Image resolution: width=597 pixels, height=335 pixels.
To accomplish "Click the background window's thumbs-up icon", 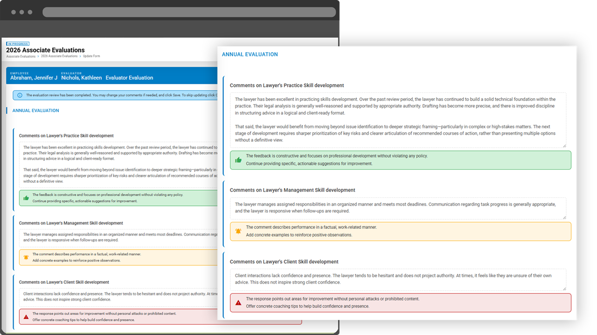I will (x=26, y=197).
